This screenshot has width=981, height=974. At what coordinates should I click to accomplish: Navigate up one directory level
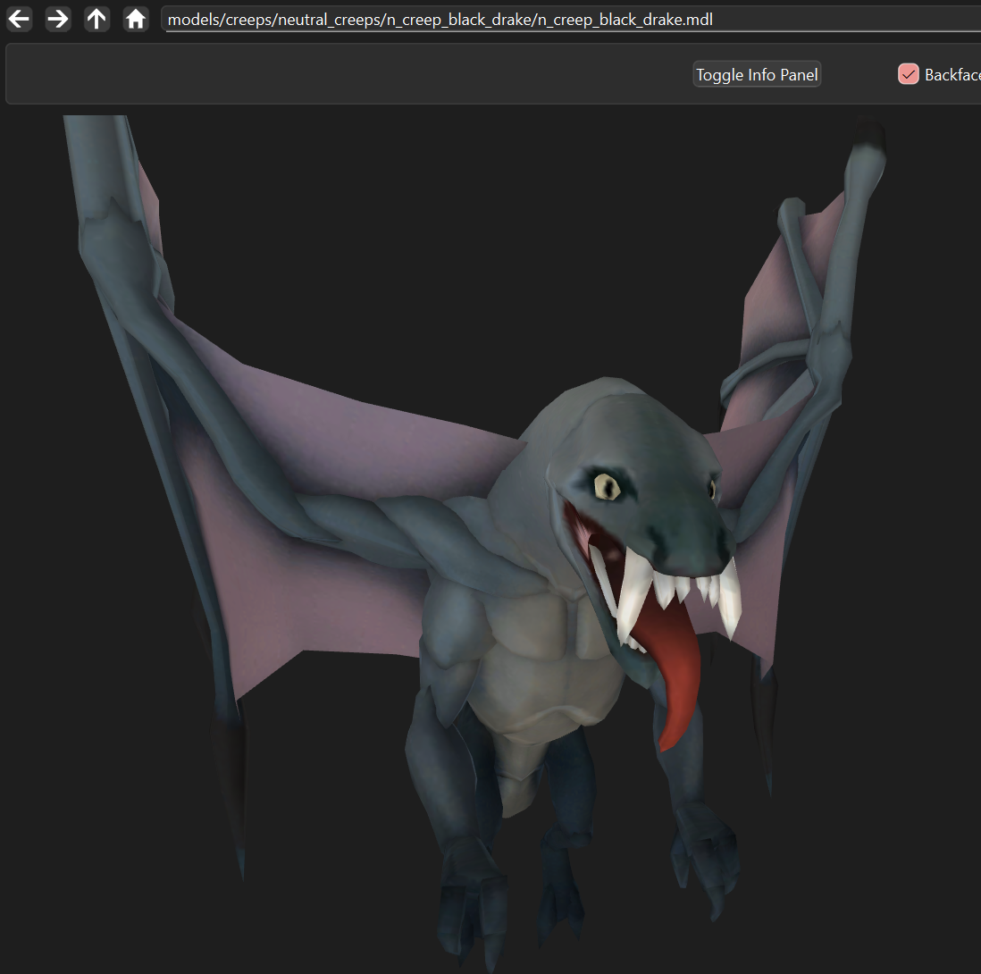tap(96, 19)
